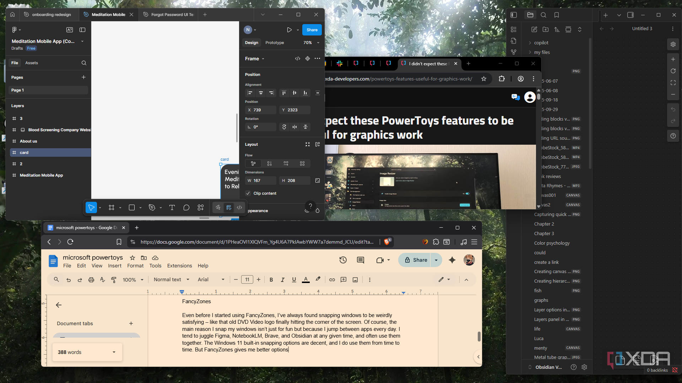
Task: Select the Comment tool in Figma toolbar
Action: click(186, 208)
